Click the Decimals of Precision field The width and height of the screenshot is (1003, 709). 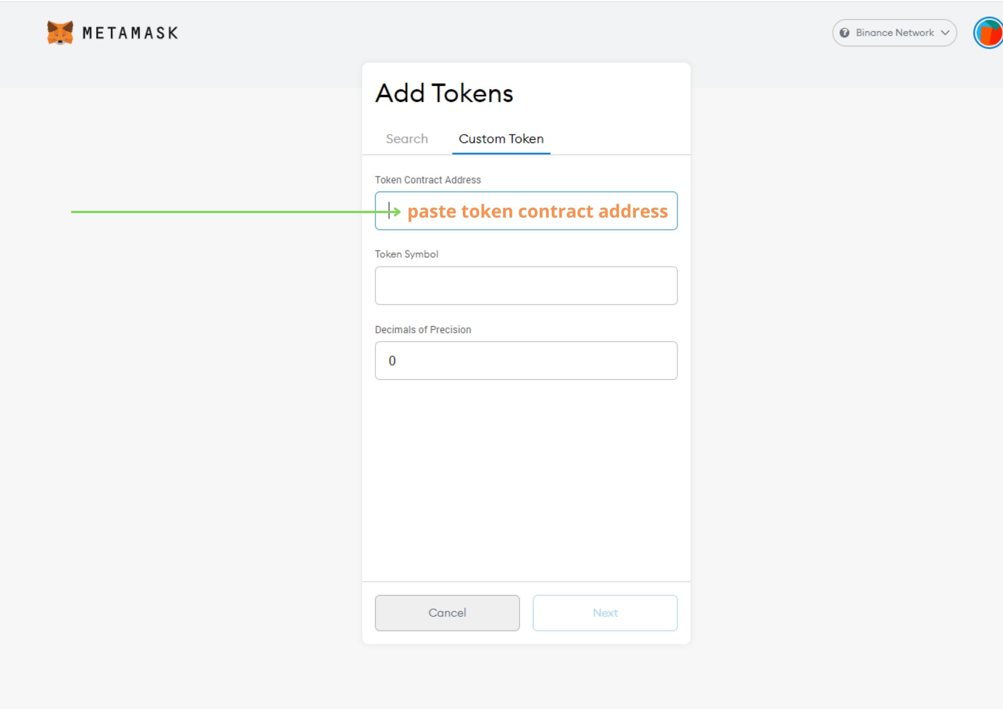pos(526,361)
